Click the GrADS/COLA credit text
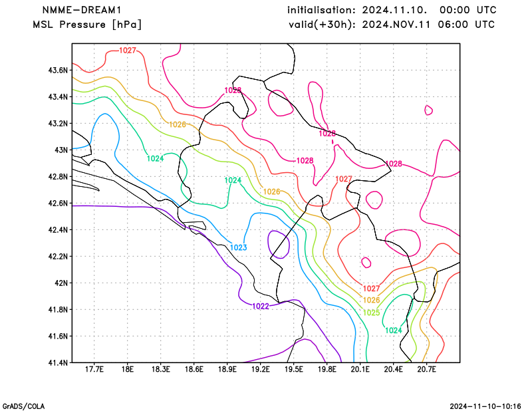Screen dimensions: 532x411 [x=23, y=406]
